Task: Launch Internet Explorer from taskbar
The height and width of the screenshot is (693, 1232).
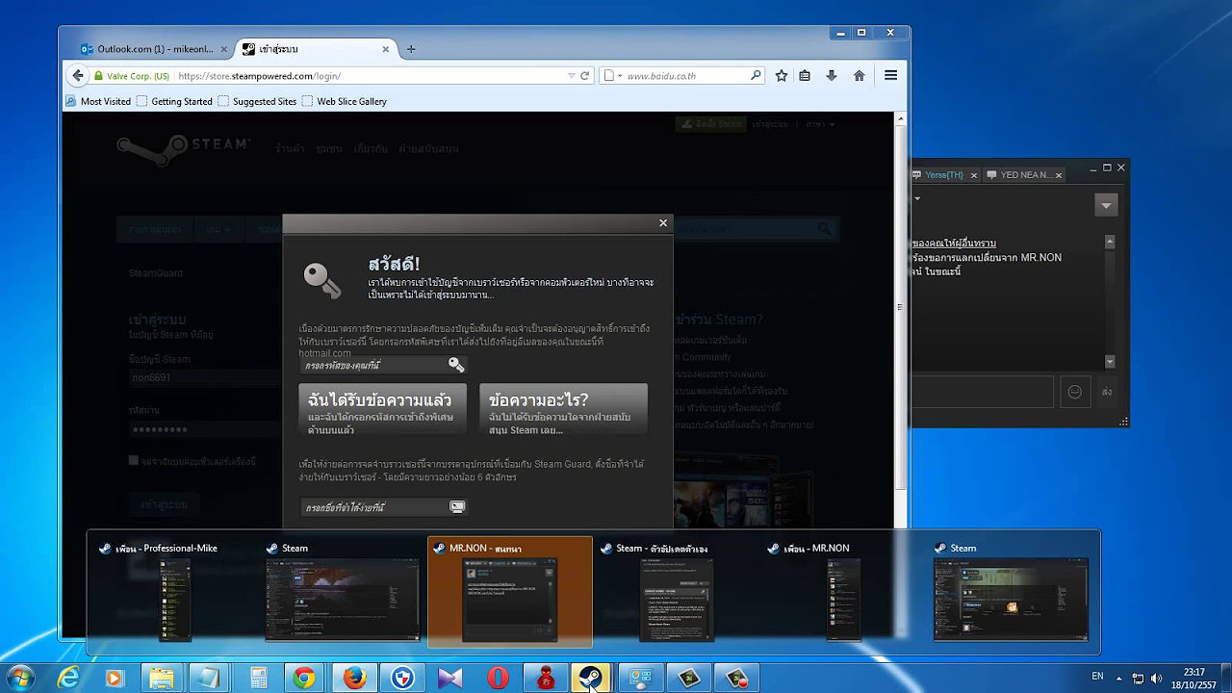Action: pos(68,678)
